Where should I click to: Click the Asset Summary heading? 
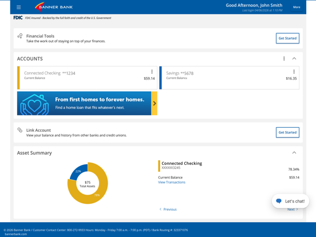click(34, 153)
